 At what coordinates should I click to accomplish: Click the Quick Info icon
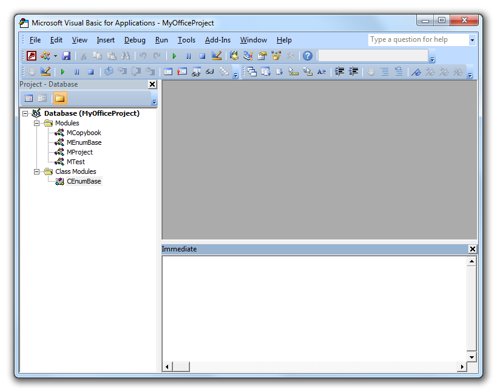(293, 71)
